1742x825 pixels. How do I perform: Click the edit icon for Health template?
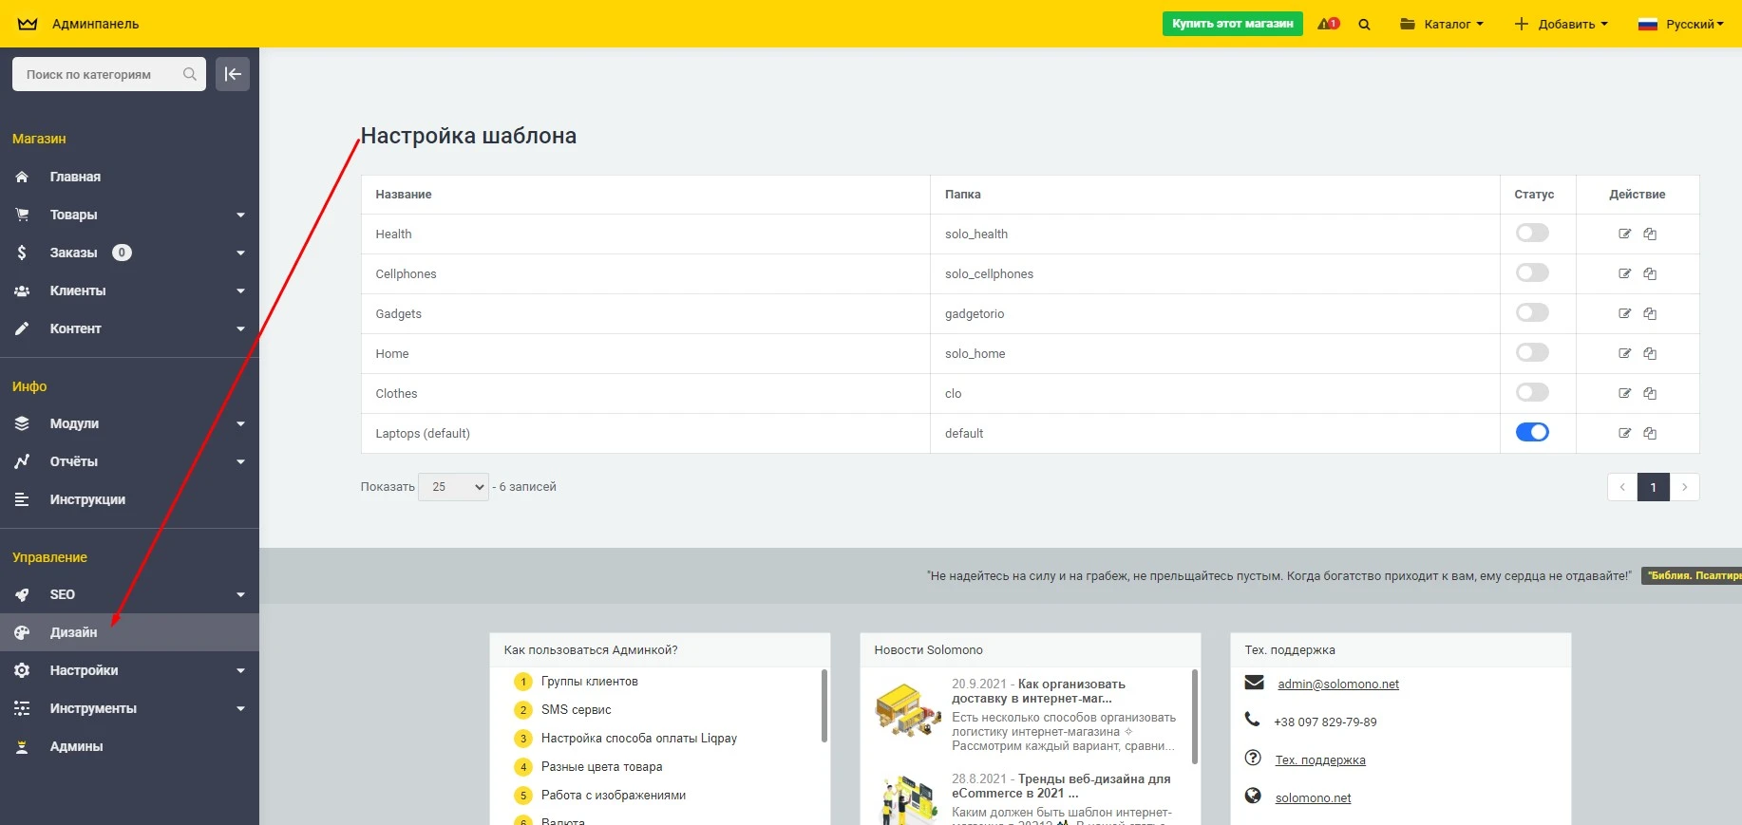(1624, 234)
